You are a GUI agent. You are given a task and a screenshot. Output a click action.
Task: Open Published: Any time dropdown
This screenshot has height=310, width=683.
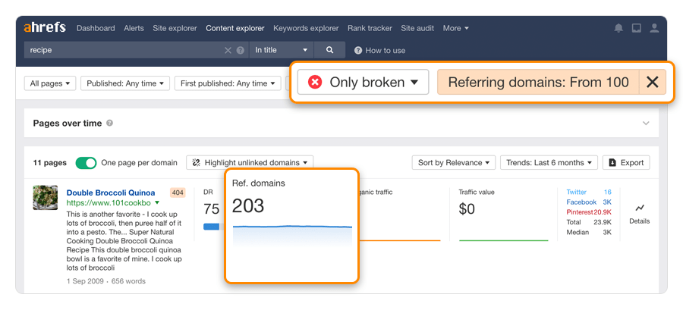coord(125,83)
